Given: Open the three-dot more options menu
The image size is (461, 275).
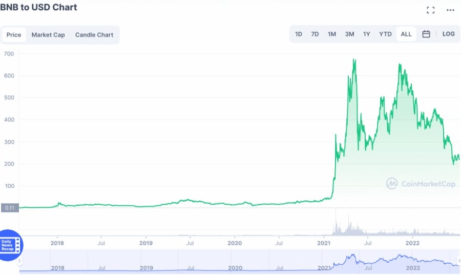Looking at the screenshot, I should 450,10.
